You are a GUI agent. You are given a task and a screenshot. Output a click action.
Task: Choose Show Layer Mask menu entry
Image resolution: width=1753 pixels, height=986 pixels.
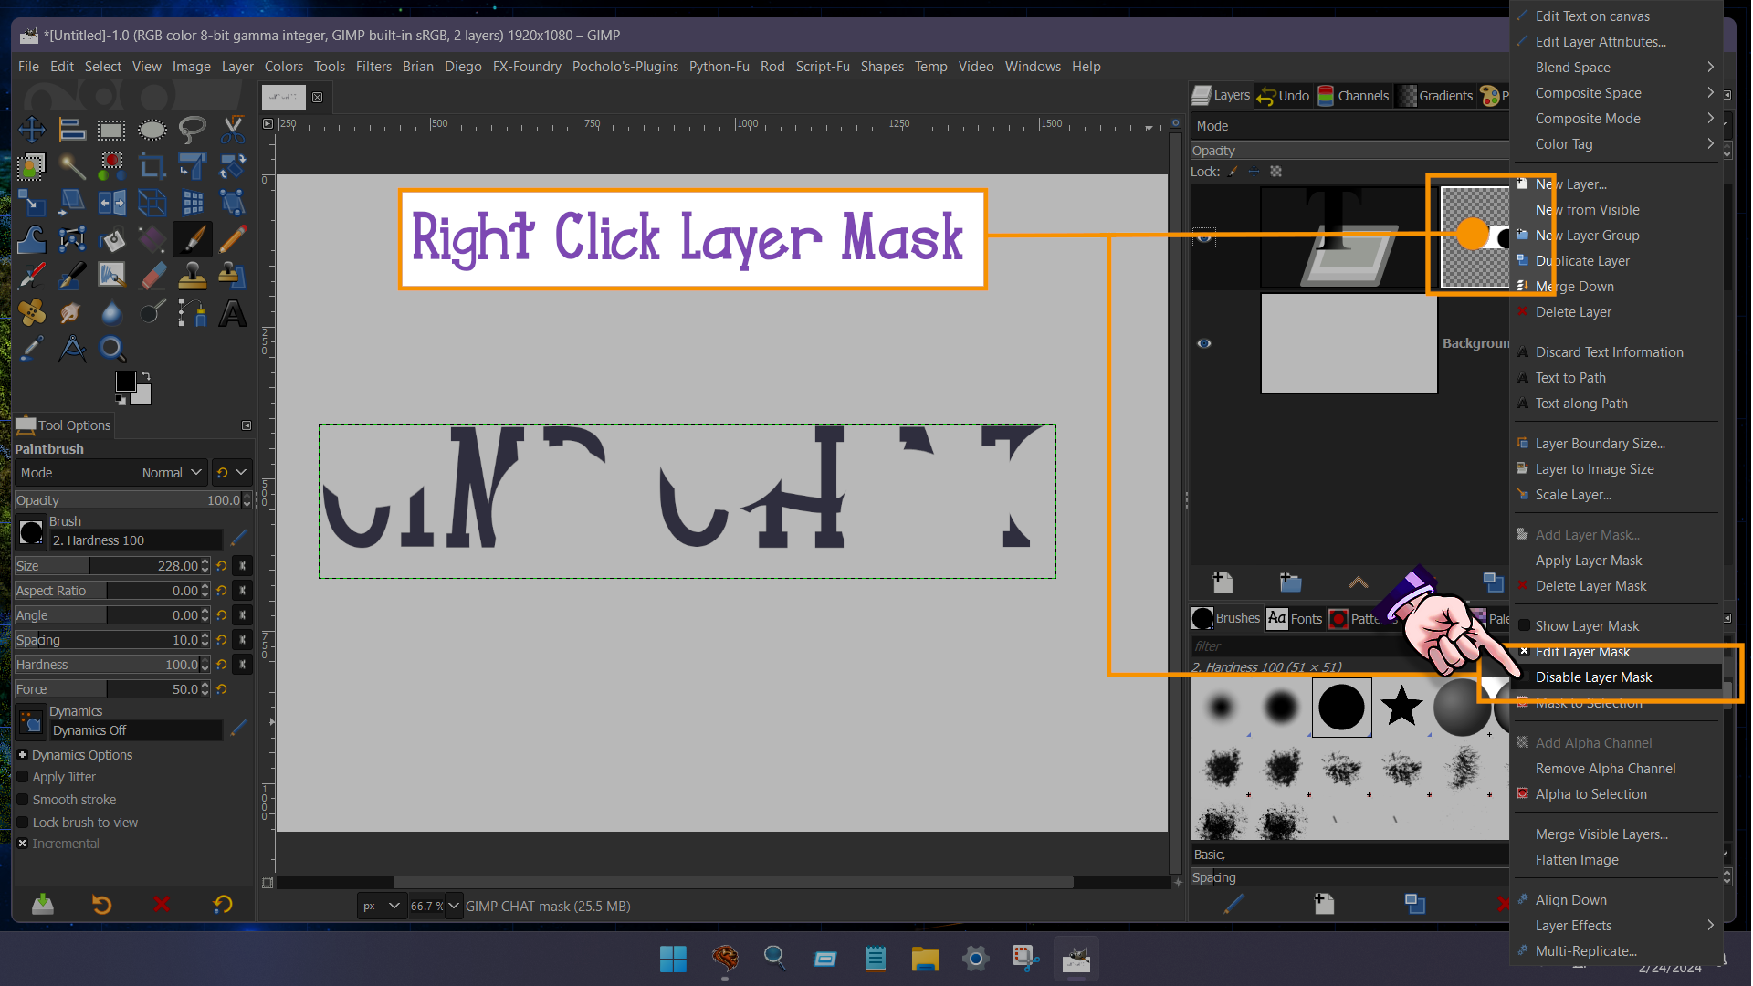(1617, 626)
